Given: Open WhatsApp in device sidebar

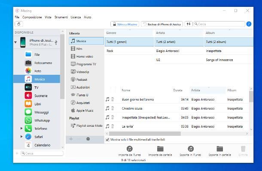Looking at the screenshot, I should pyautogui.click(x=37, y=120).
